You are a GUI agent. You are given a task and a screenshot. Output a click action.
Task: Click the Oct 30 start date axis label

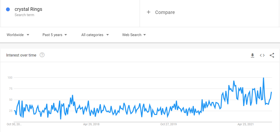pos(14,124)
